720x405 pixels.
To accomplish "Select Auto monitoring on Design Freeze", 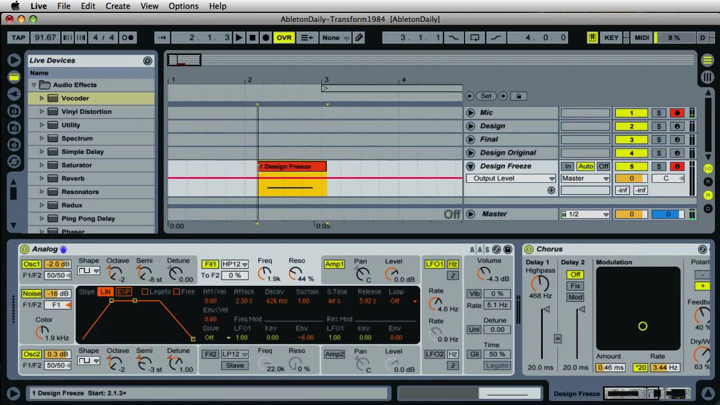I will pos(585,166).
